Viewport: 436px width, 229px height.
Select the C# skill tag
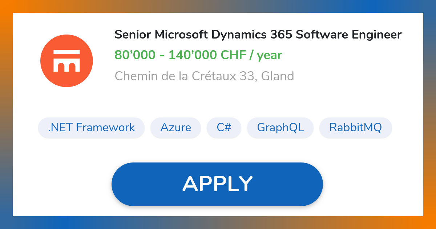pyautogui.click(x=224, y=128)
